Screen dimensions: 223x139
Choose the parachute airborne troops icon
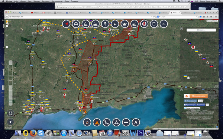[x=105, y=24]
